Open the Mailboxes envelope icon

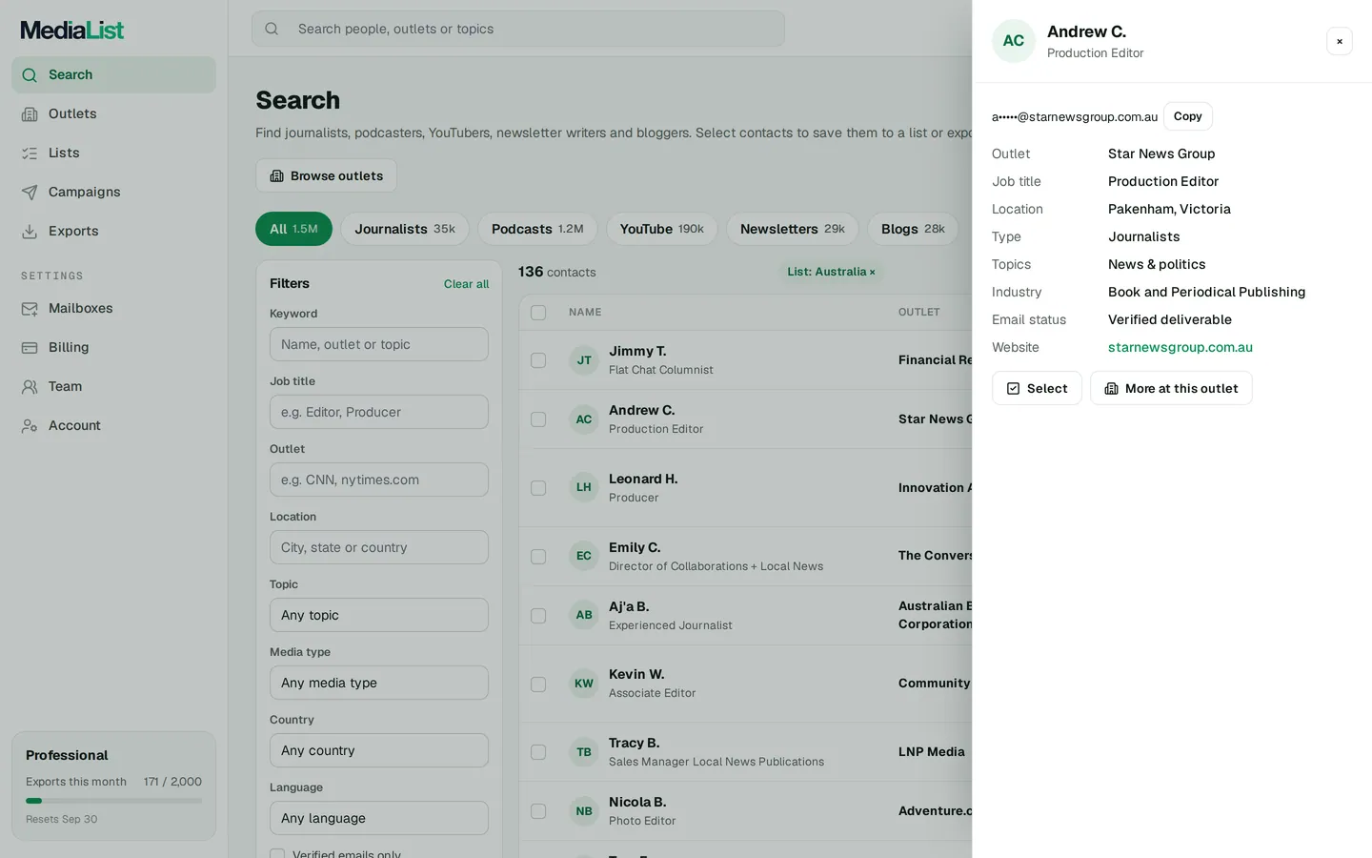click(x=30, y=308)
